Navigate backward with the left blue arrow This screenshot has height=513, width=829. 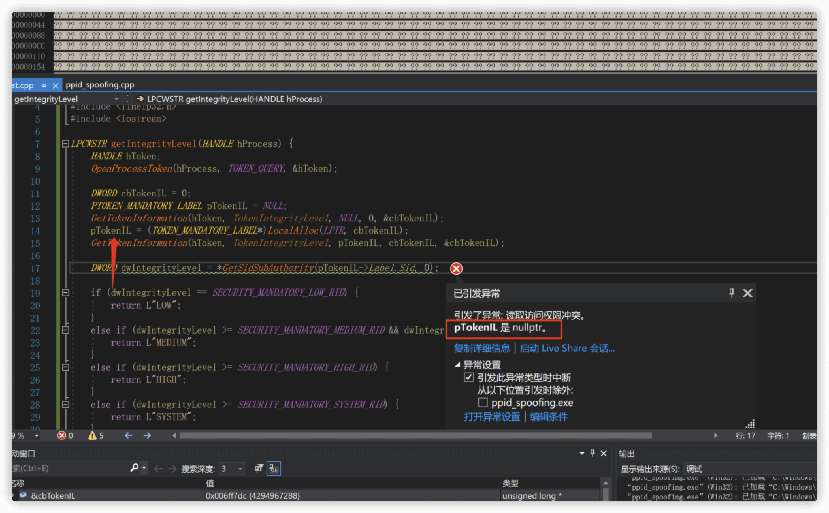click(128, 435)
